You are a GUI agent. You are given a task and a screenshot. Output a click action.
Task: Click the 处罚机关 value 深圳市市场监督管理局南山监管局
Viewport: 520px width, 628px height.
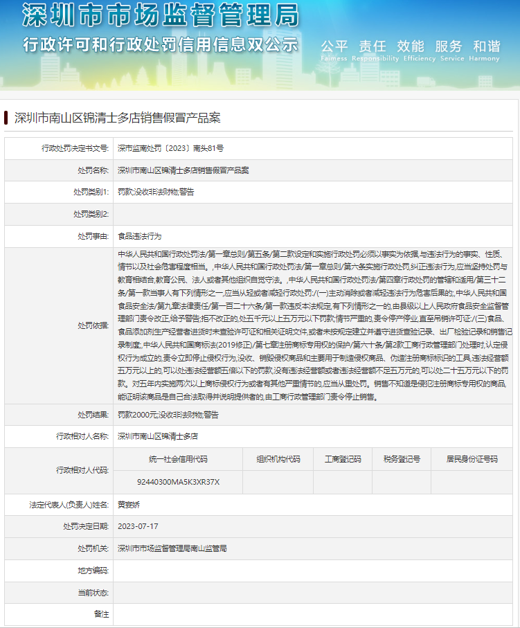click(x=172, y=548)
